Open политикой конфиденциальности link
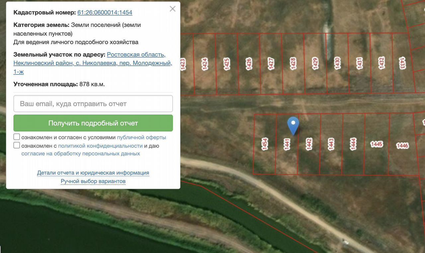This screenshot has width=425, height=253. pos(100,146)
